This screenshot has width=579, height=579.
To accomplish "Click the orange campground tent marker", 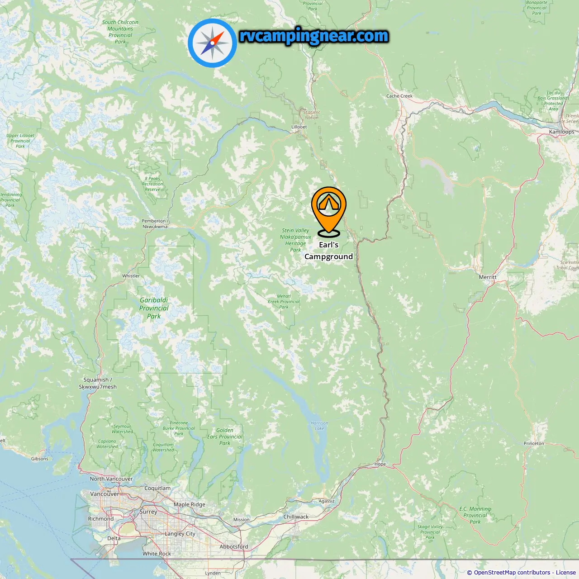I will [329, 212].
